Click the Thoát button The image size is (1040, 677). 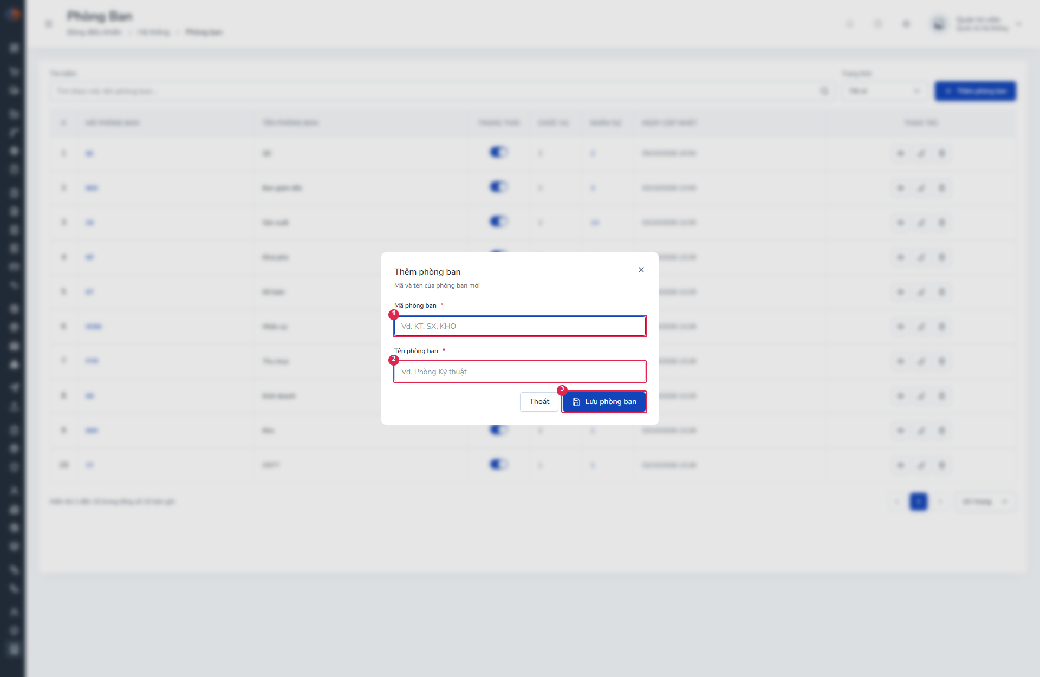pyautogui.click(x=539, y=402)
